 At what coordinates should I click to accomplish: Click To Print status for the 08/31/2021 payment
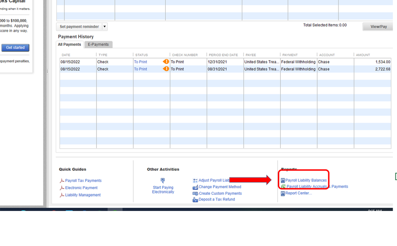(x=141, y=69)
